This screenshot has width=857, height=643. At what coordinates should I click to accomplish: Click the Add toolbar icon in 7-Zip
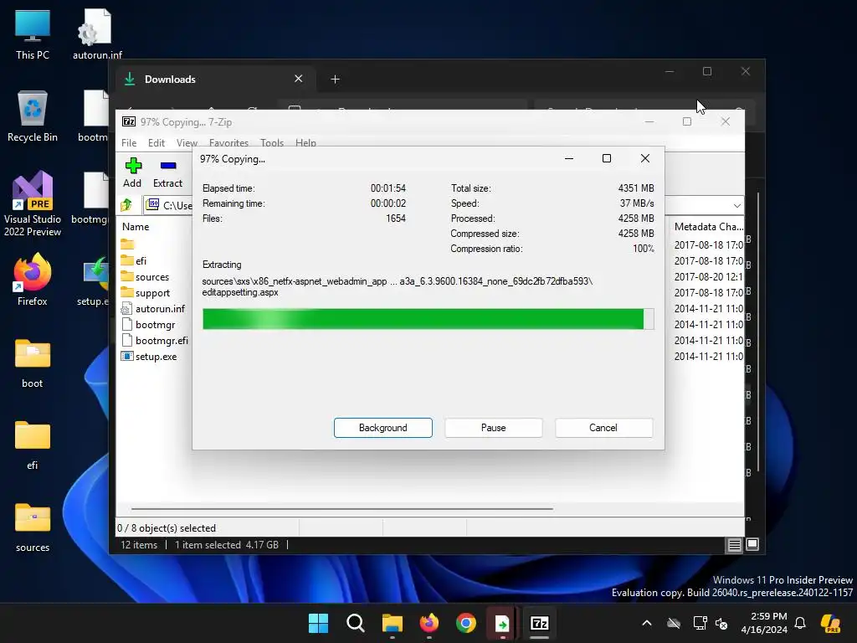pos(132,172)
